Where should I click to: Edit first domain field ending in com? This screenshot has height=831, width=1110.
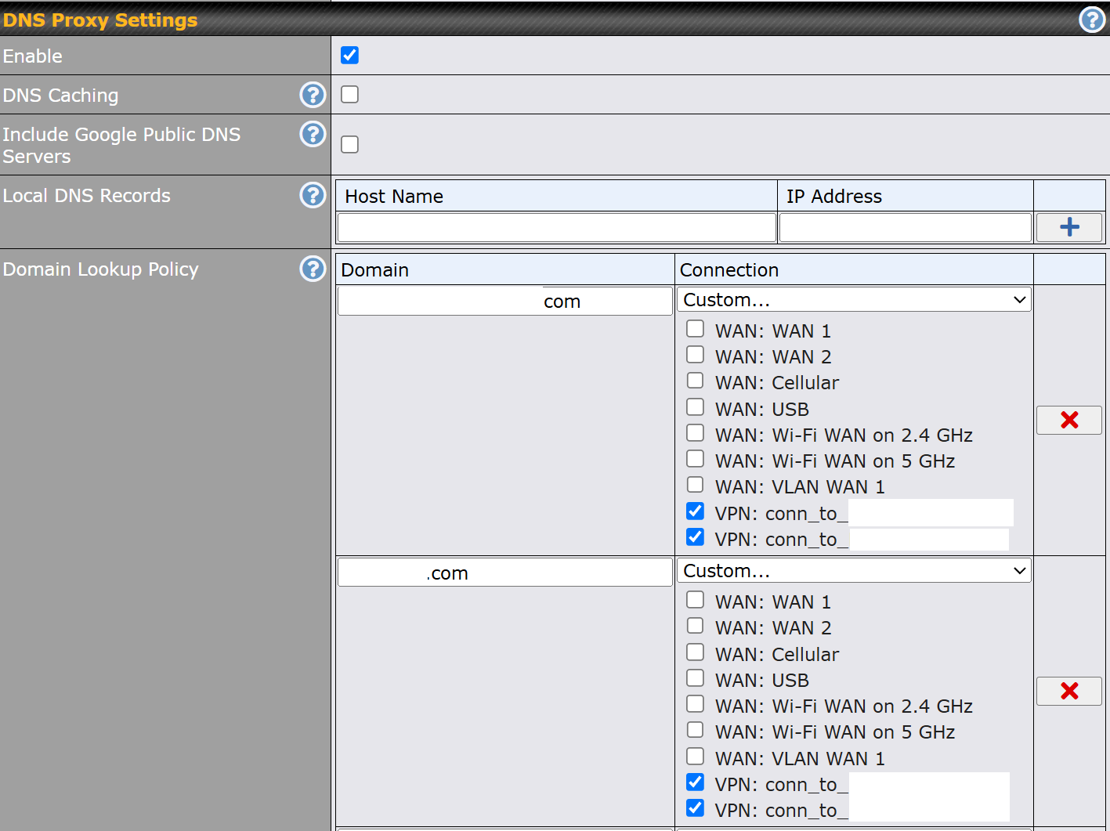tap(505, 301)
